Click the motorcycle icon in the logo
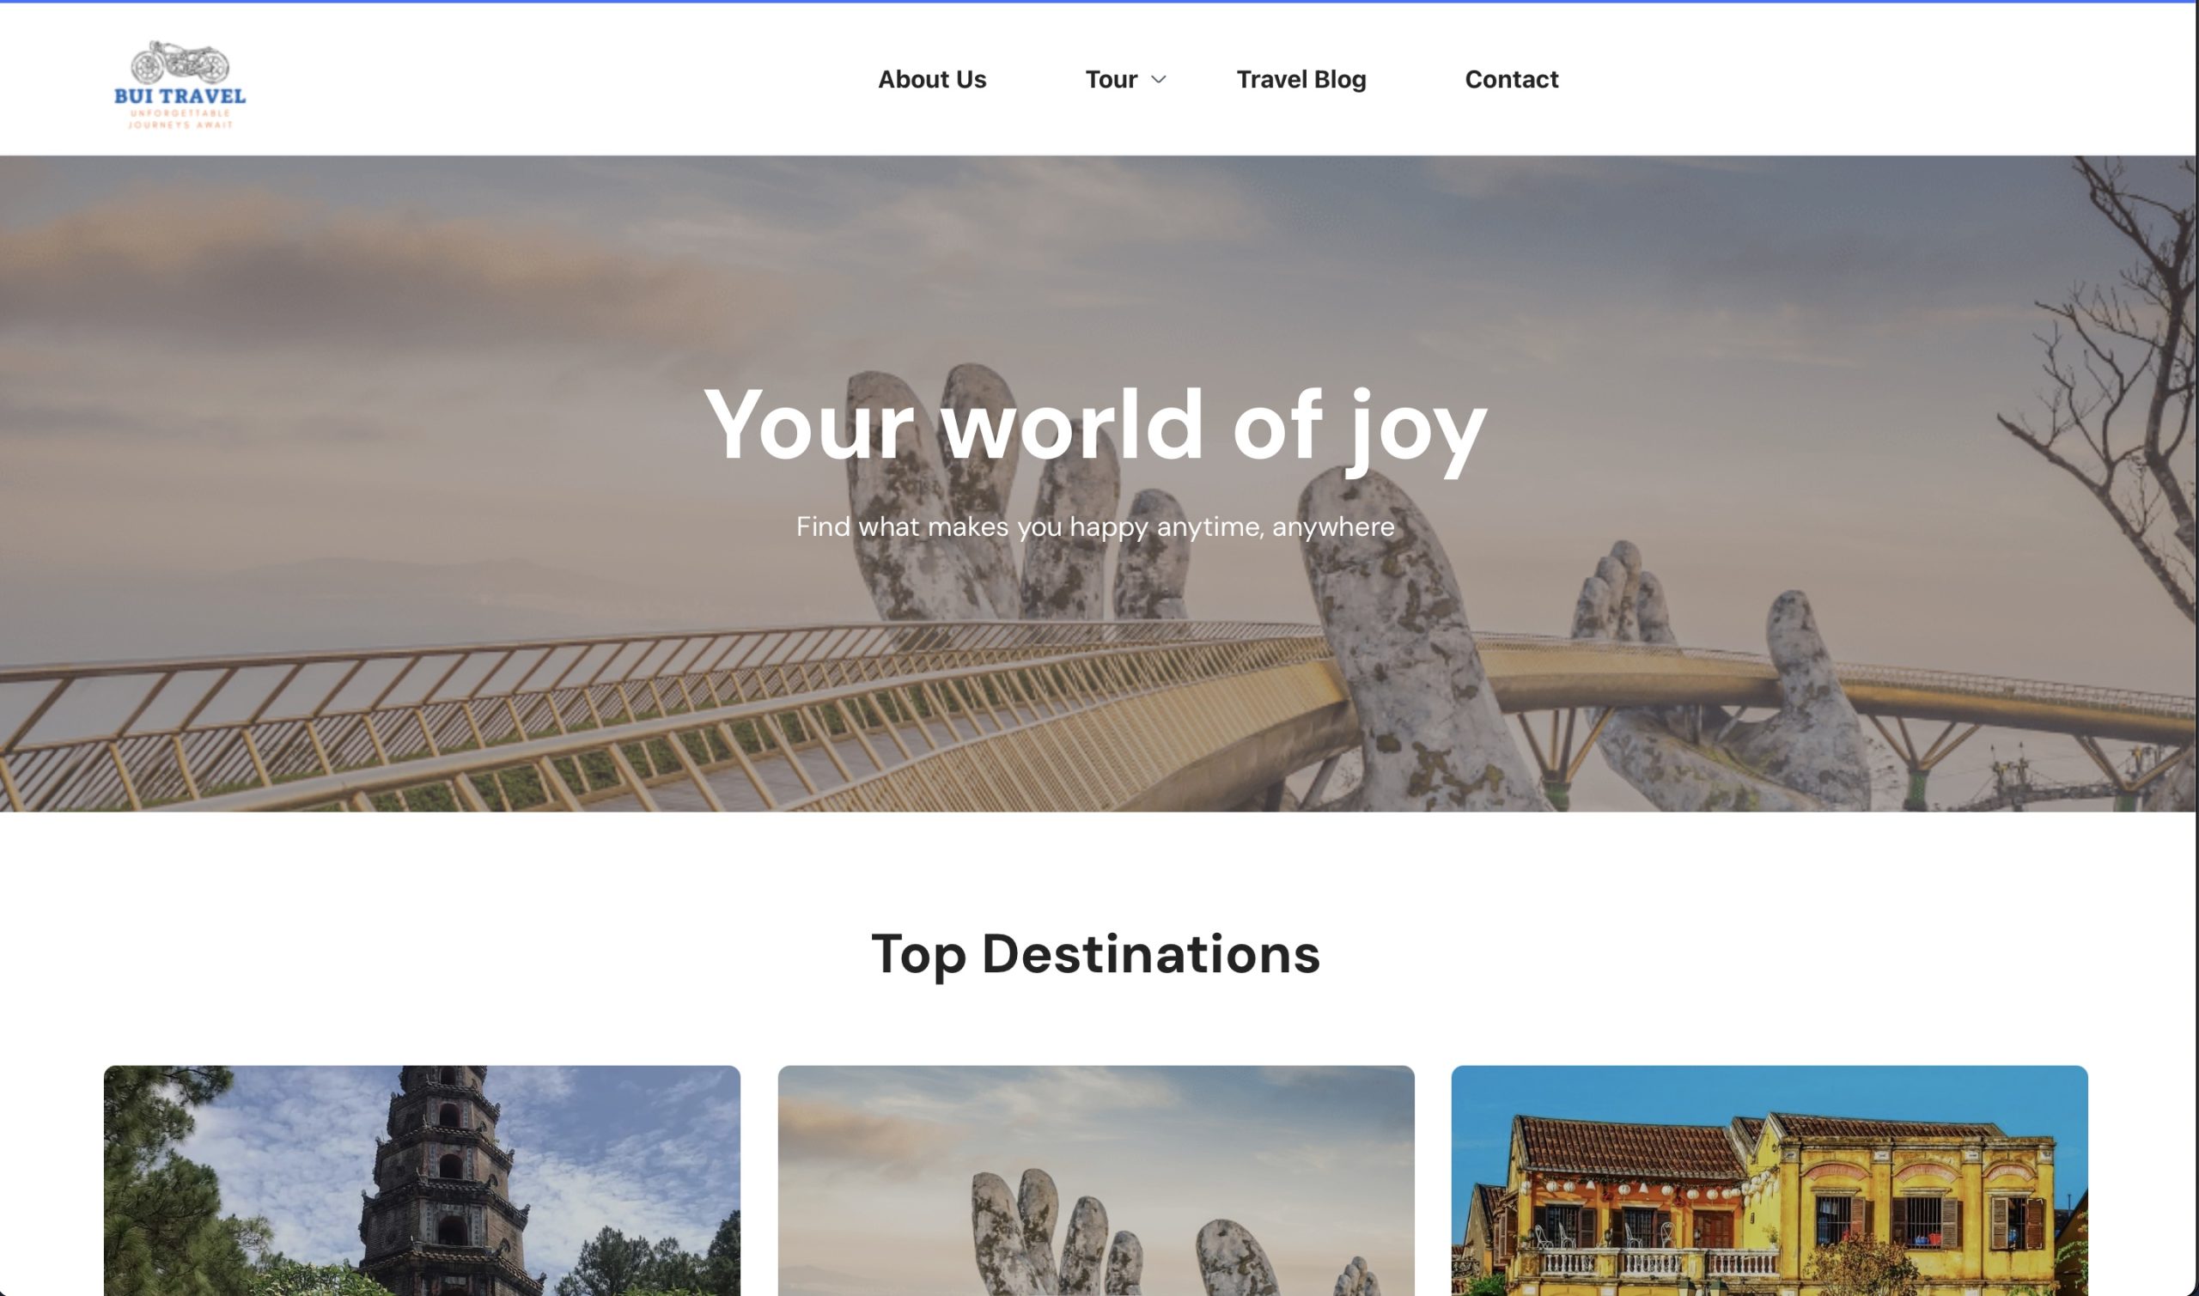The image size is (2199, 1296). [180, 63]
